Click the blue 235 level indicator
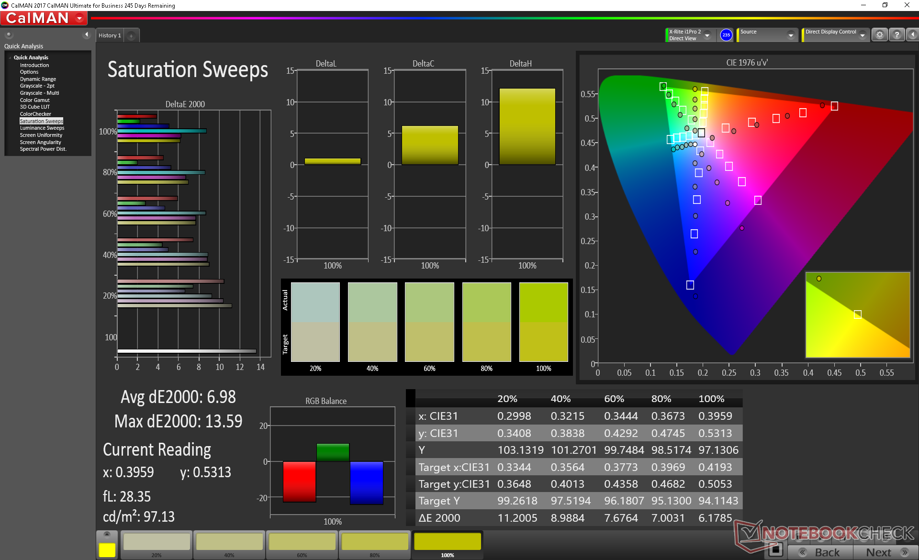 (x=726, y=35)
